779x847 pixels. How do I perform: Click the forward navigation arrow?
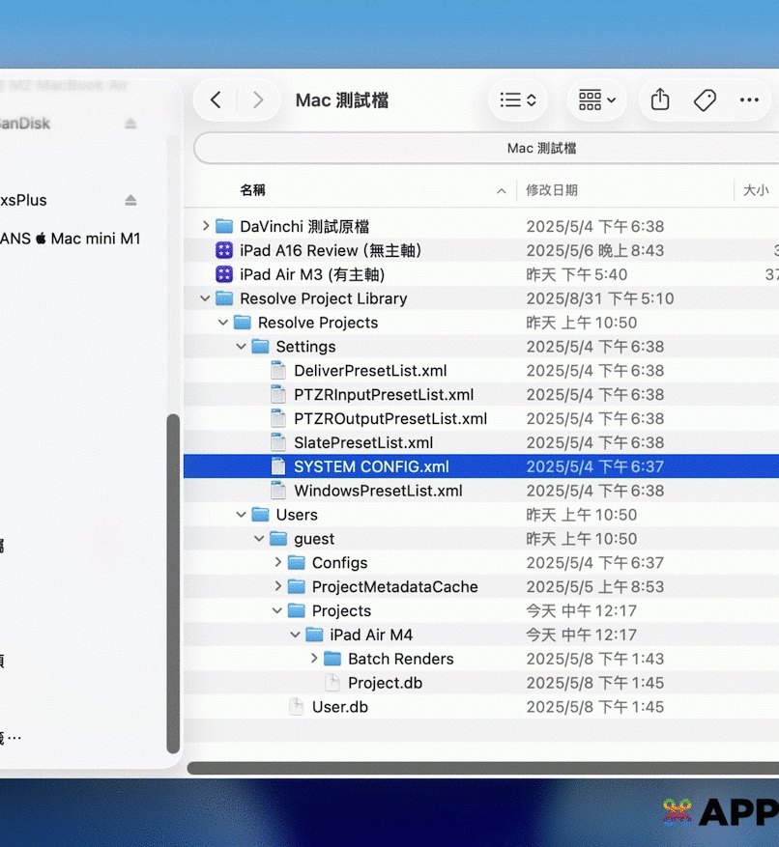(257, 100)
